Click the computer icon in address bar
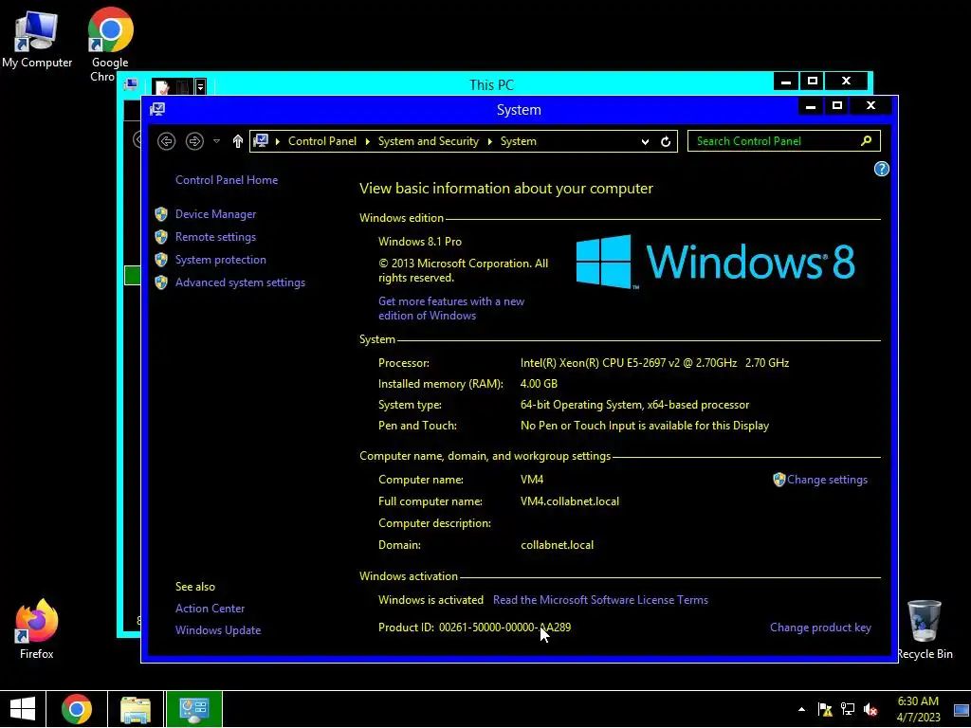The height and width of the screenshot is (728, 971). pyautogui.click(x=261, y=141)
